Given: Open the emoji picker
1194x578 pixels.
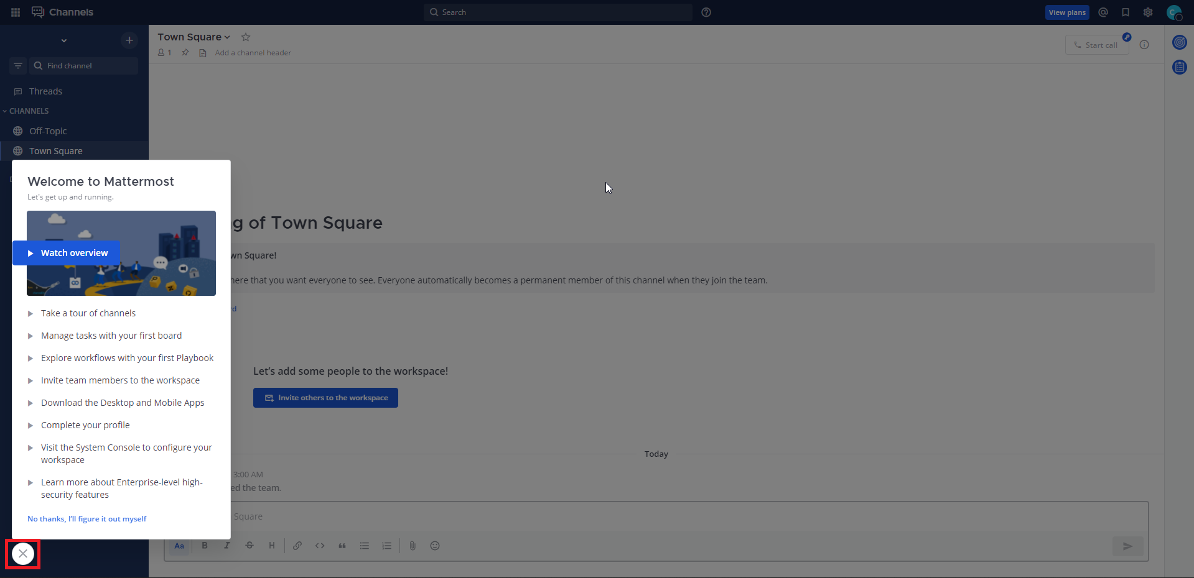Looking at the screenshot, I should tap(435, 546).
